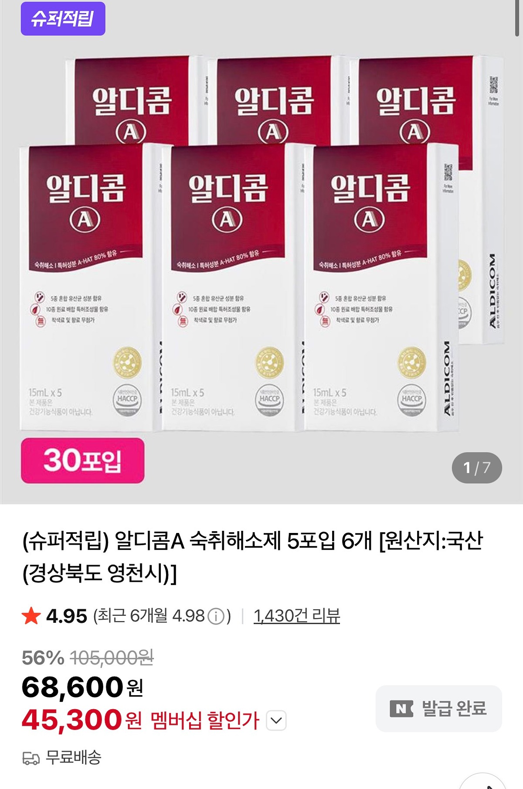Tap the info icon beside 4.98 rating
Image resolution: width=523 pixels, height=789 pixels.
coord(216,616)
